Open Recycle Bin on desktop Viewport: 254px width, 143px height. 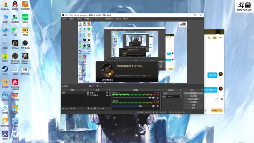coord(5,44)
